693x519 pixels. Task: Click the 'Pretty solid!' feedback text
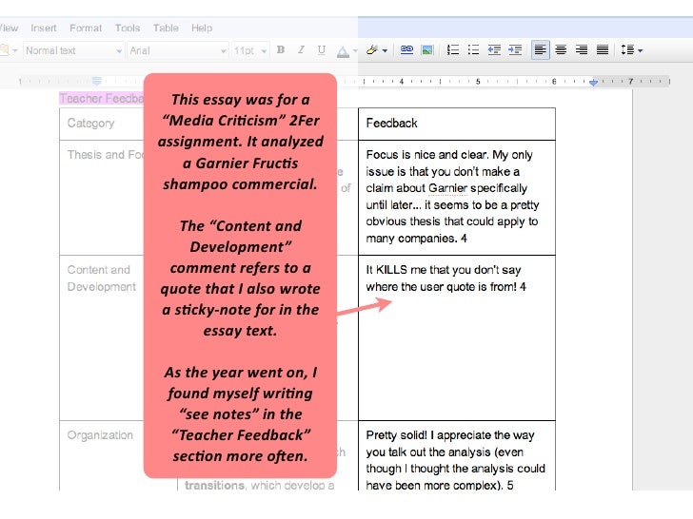[x=455, y=460]
